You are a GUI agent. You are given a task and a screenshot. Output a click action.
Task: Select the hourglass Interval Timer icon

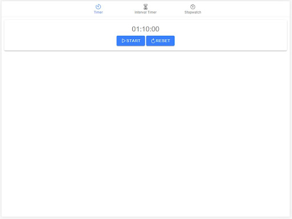click(x=145, y=7)
